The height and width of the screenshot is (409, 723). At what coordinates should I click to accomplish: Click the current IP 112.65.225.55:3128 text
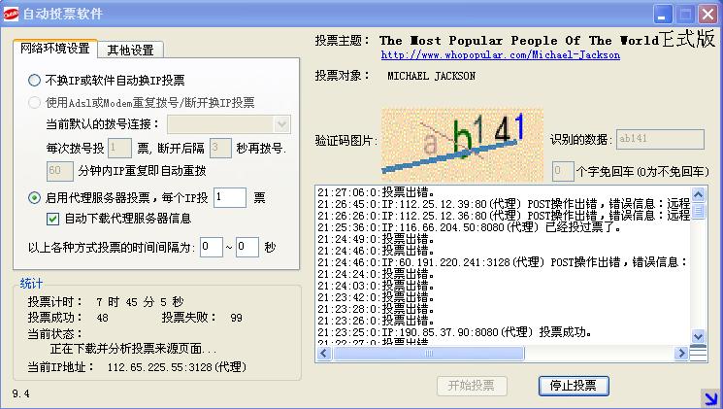tap(177, 367)
